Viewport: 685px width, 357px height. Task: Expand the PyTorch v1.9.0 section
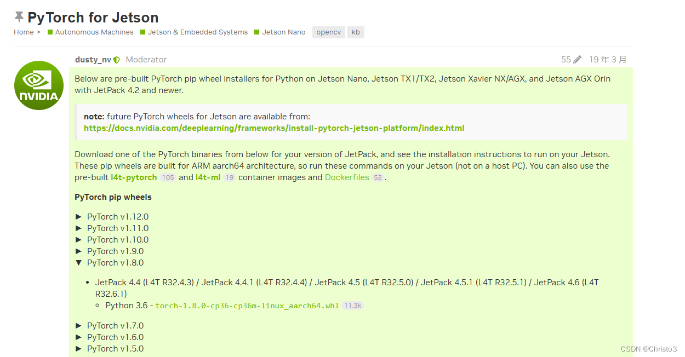109,251
